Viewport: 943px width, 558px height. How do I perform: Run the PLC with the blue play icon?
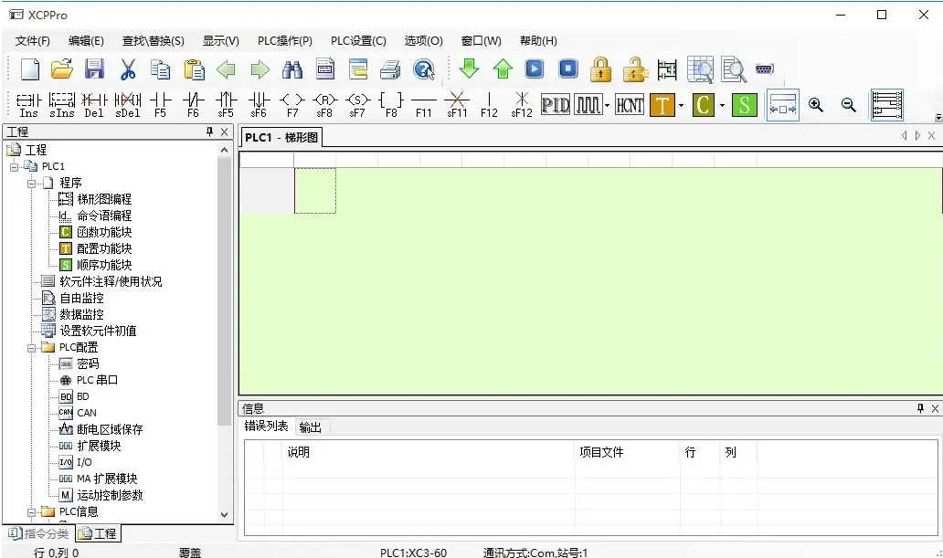click(533, 68)
